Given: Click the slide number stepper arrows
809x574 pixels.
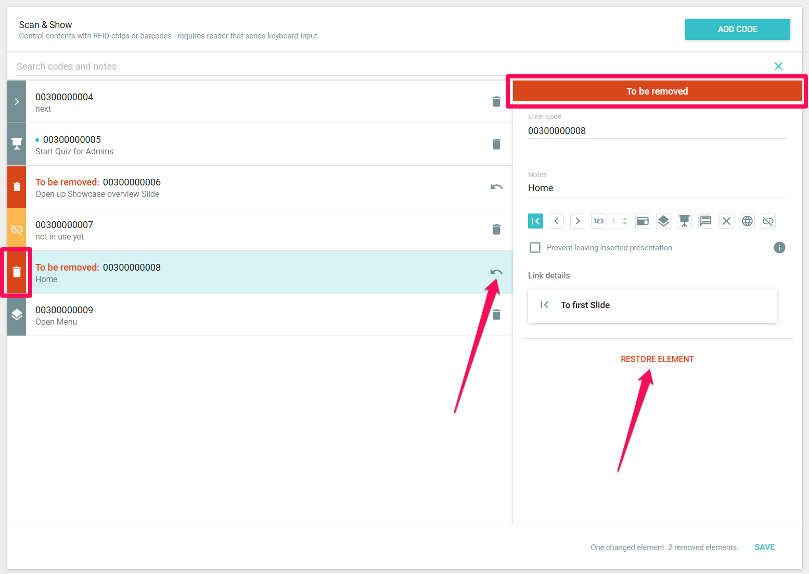Looking at the screenshot, I should click(625, 221).
